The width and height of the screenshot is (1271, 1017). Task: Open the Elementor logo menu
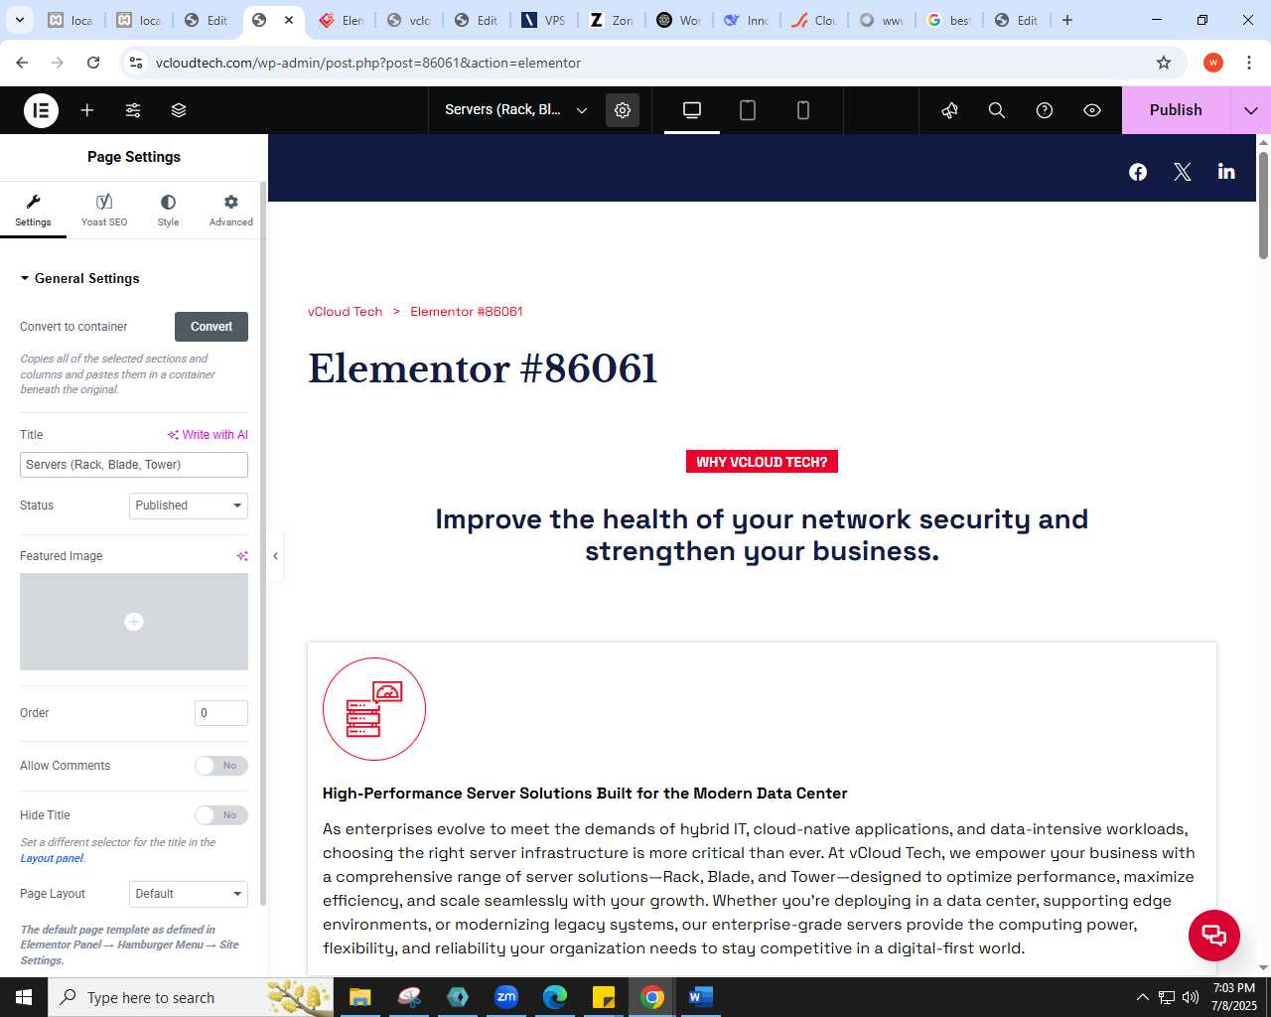point(41,110)
